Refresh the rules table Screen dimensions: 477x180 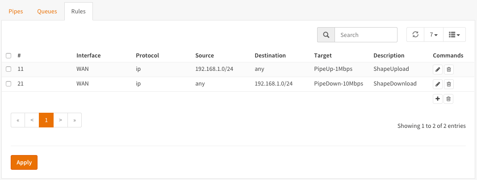click(415, 35)
